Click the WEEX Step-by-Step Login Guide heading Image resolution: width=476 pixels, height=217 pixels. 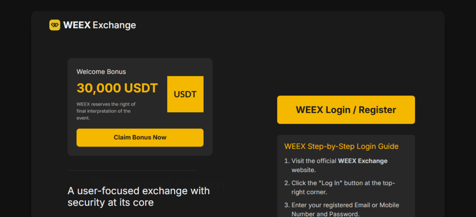point(341,147)
